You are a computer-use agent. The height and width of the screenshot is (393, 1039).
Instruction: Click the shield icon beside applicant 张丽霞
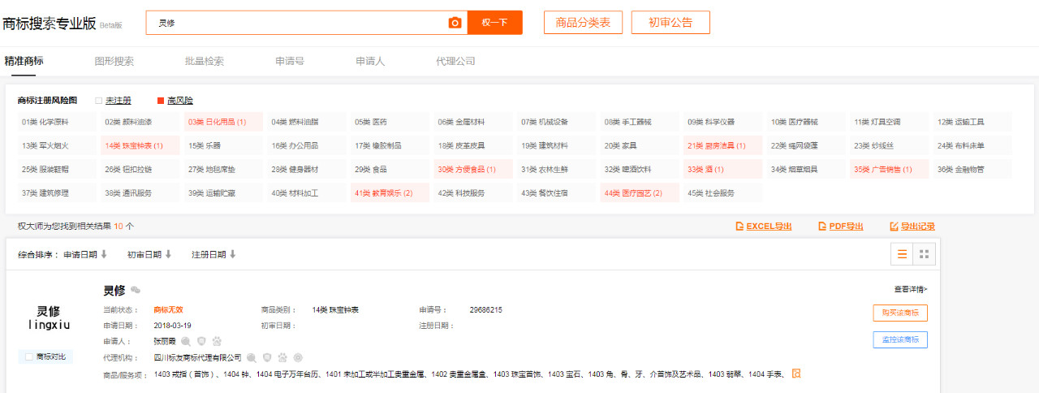click(201, 341)
